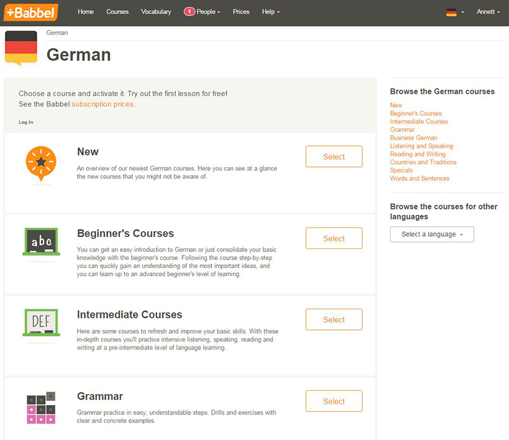Open the subscription prices link
The image size is (509, 440).
tap(102, 104)
